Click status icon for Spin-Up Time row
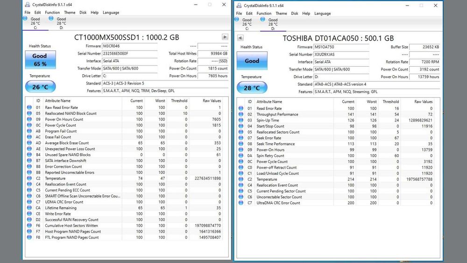 coord(241,120)
